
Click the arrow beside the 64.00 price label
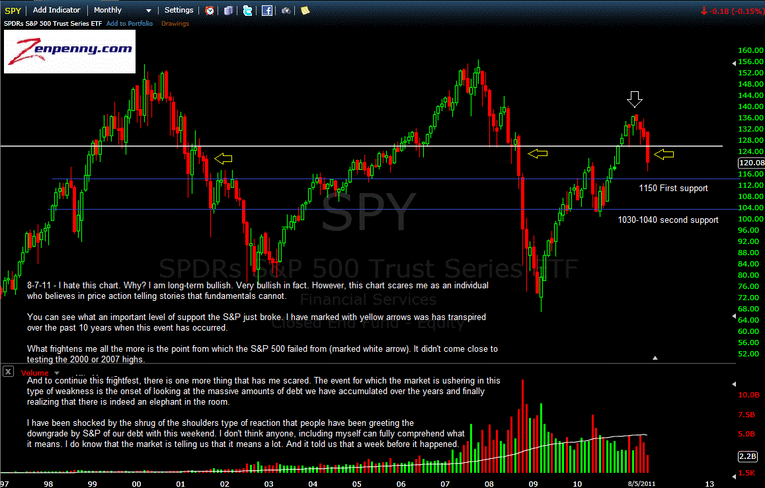pyautogui.click(x=734, y=316)
